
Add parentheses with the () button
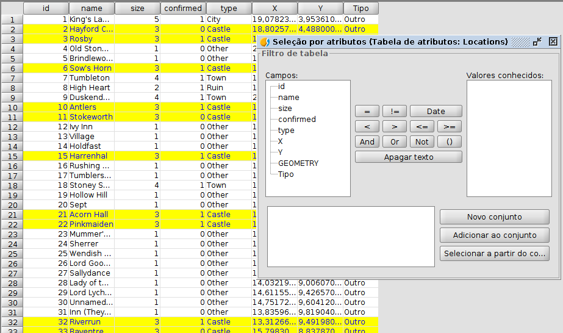(x=449, y=142)
